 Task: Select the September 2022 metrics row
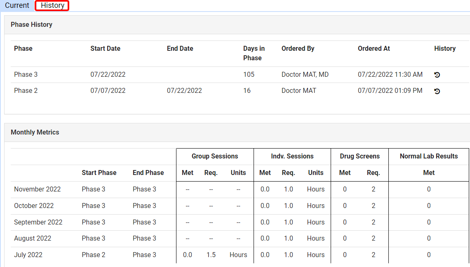[x=38, y=222]
